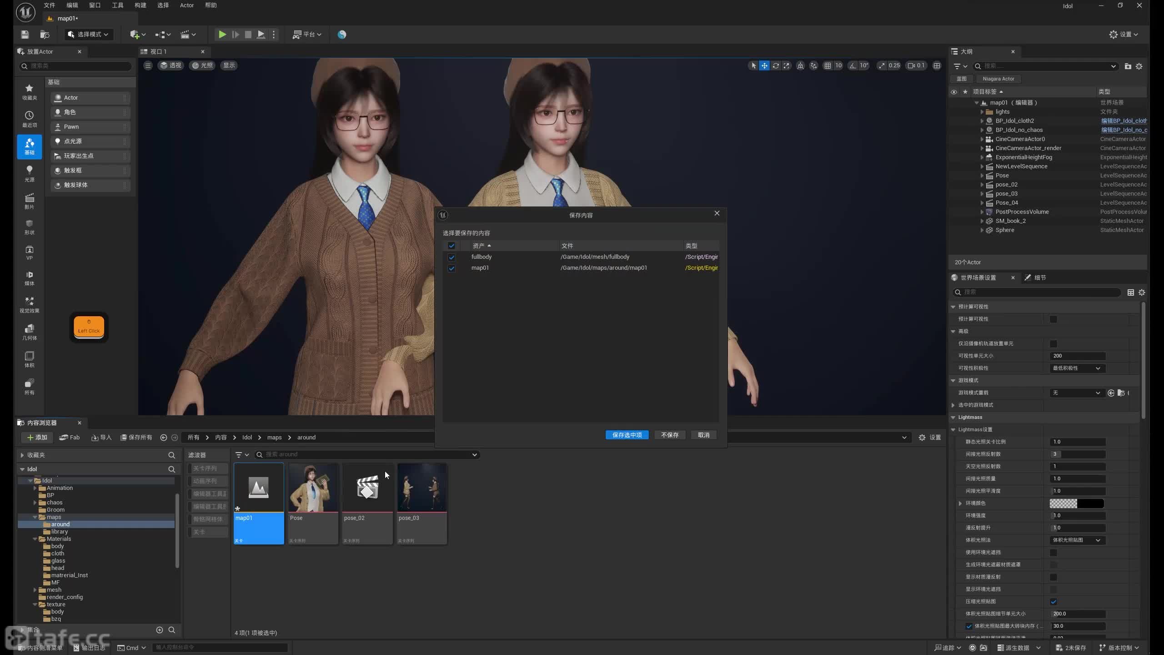Click Save Selected button in dialog

627,435
